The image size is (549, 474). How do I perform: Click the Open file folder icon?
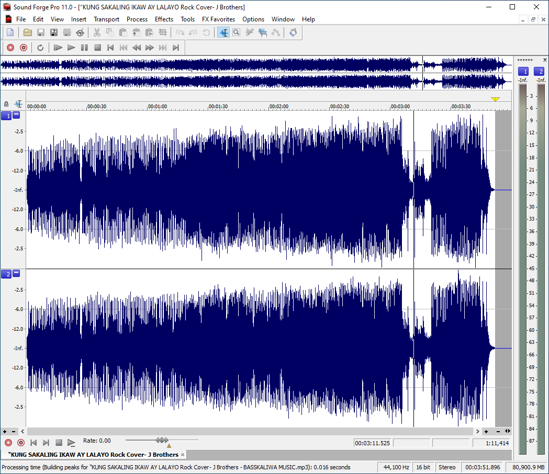28,32
